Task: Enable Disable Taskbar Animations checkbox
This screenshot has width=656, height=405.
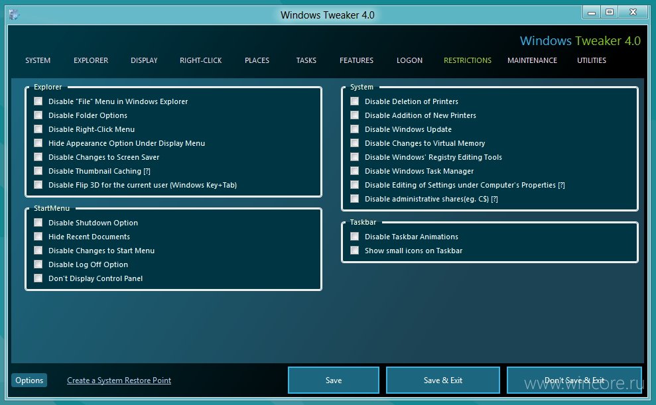Action: click(x=354, y=237)
